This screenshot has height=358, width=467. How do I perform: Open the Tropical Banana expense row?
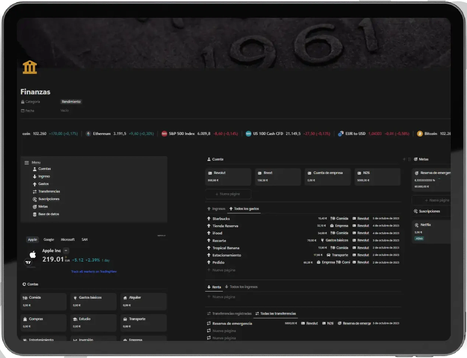(303, 248)
